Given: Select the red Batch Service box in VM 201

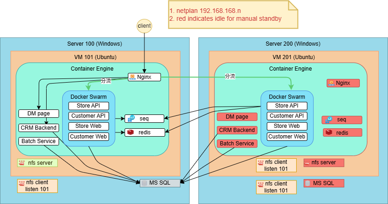Looking at the screenshot, I should [x=237, y=144].
